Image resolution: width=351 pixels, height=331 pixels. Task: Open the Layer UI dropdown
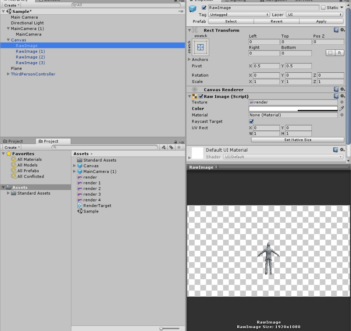[x=315, y=15]
